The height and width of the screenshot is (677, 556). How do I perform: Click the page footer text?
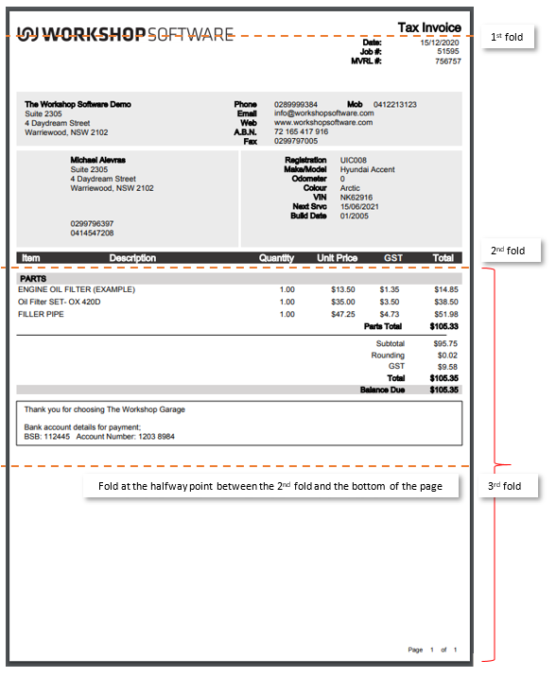[432, 650]
